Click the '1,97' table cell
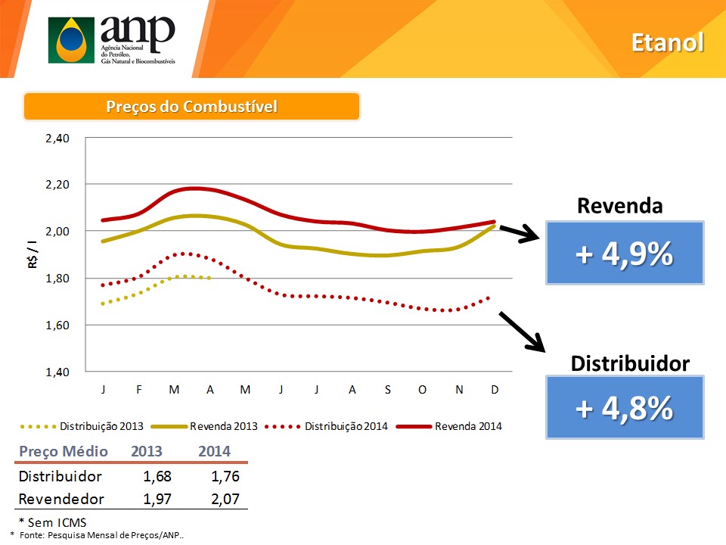 tap(157, 499)
